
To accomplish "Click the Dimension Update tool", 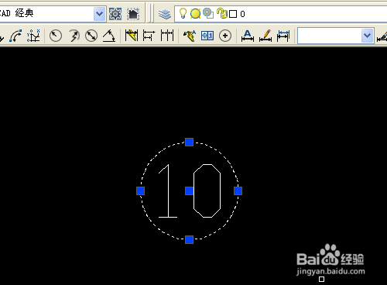I will pos(283,36).
